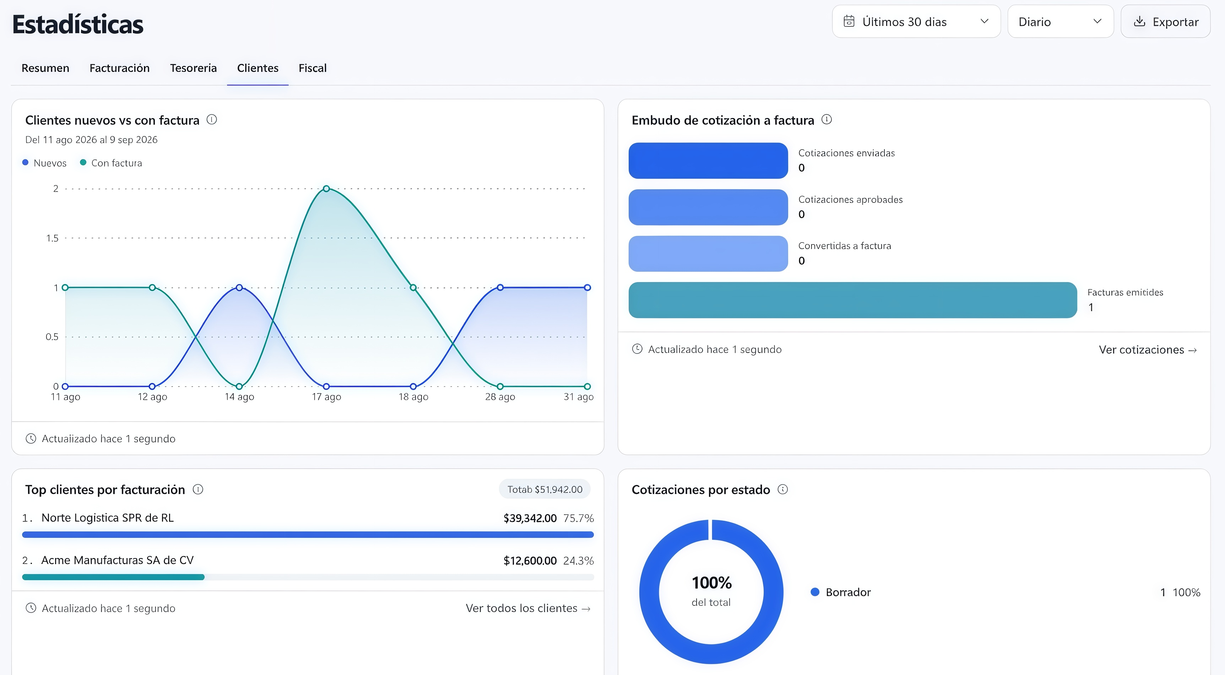Click the Total $51,942.00 badge
1225x675 pixels.
544,490
